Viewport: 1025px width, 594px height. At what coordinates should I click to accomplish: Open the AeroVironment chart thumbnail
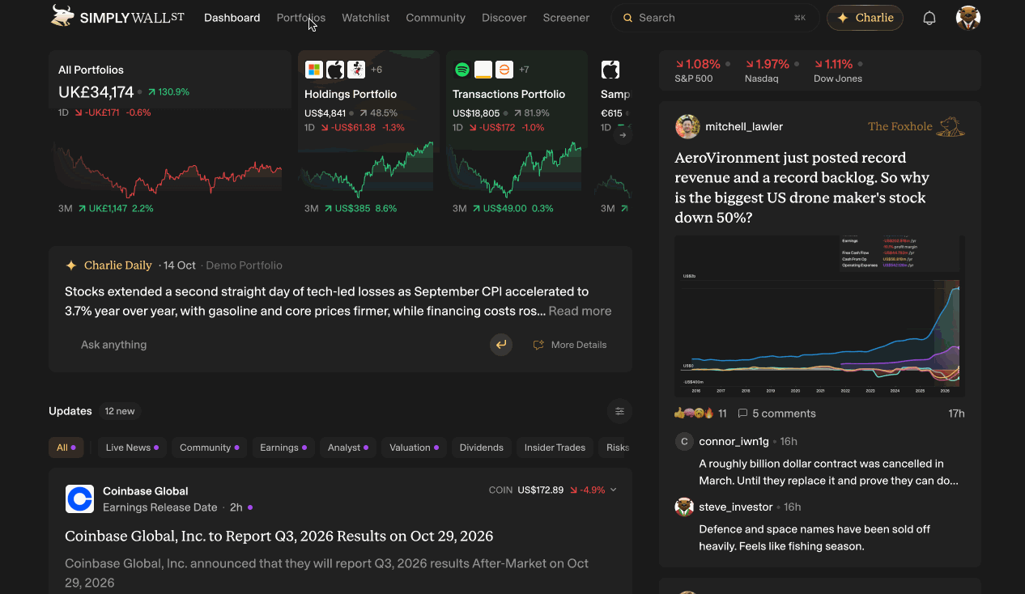pos(819,316)
